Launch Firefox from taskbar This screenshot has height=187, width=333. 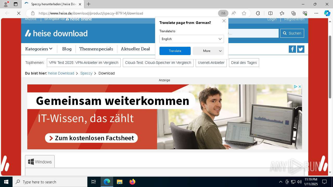click(x=132, y=182)
